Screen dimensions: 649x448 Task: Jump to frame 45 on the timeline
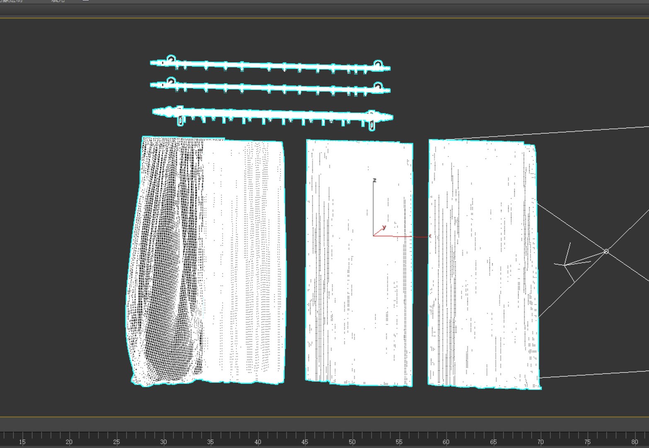[305, 442]
